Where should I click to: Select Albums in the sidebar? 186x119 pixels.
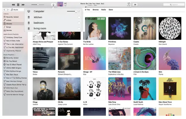(x=13, y=24)
